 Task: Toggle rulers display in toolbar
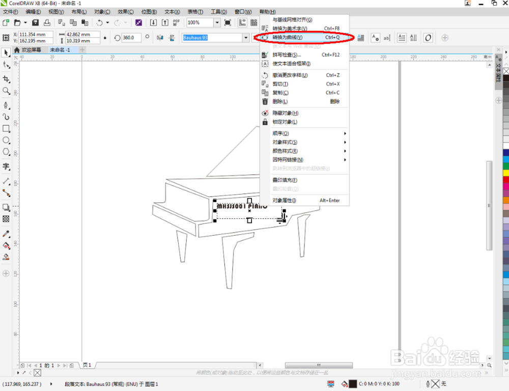[242, 22]
